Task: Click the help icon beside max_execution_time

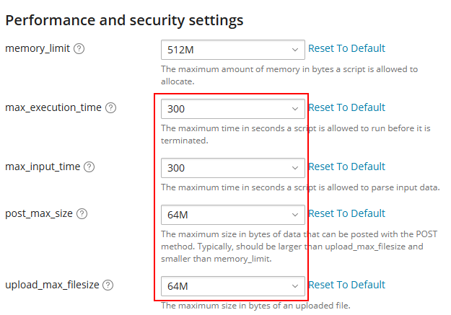Action: [110, 108]
